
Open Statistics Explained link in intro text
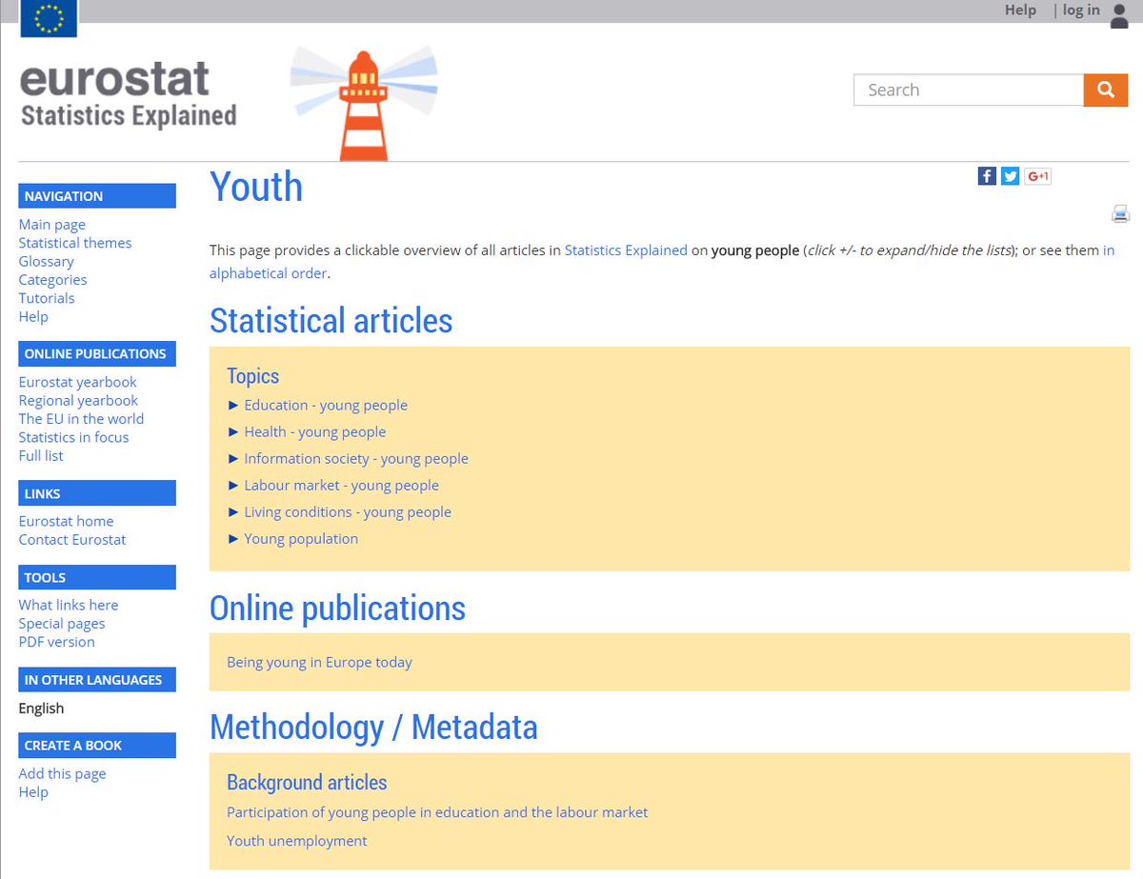pos(626,250)
